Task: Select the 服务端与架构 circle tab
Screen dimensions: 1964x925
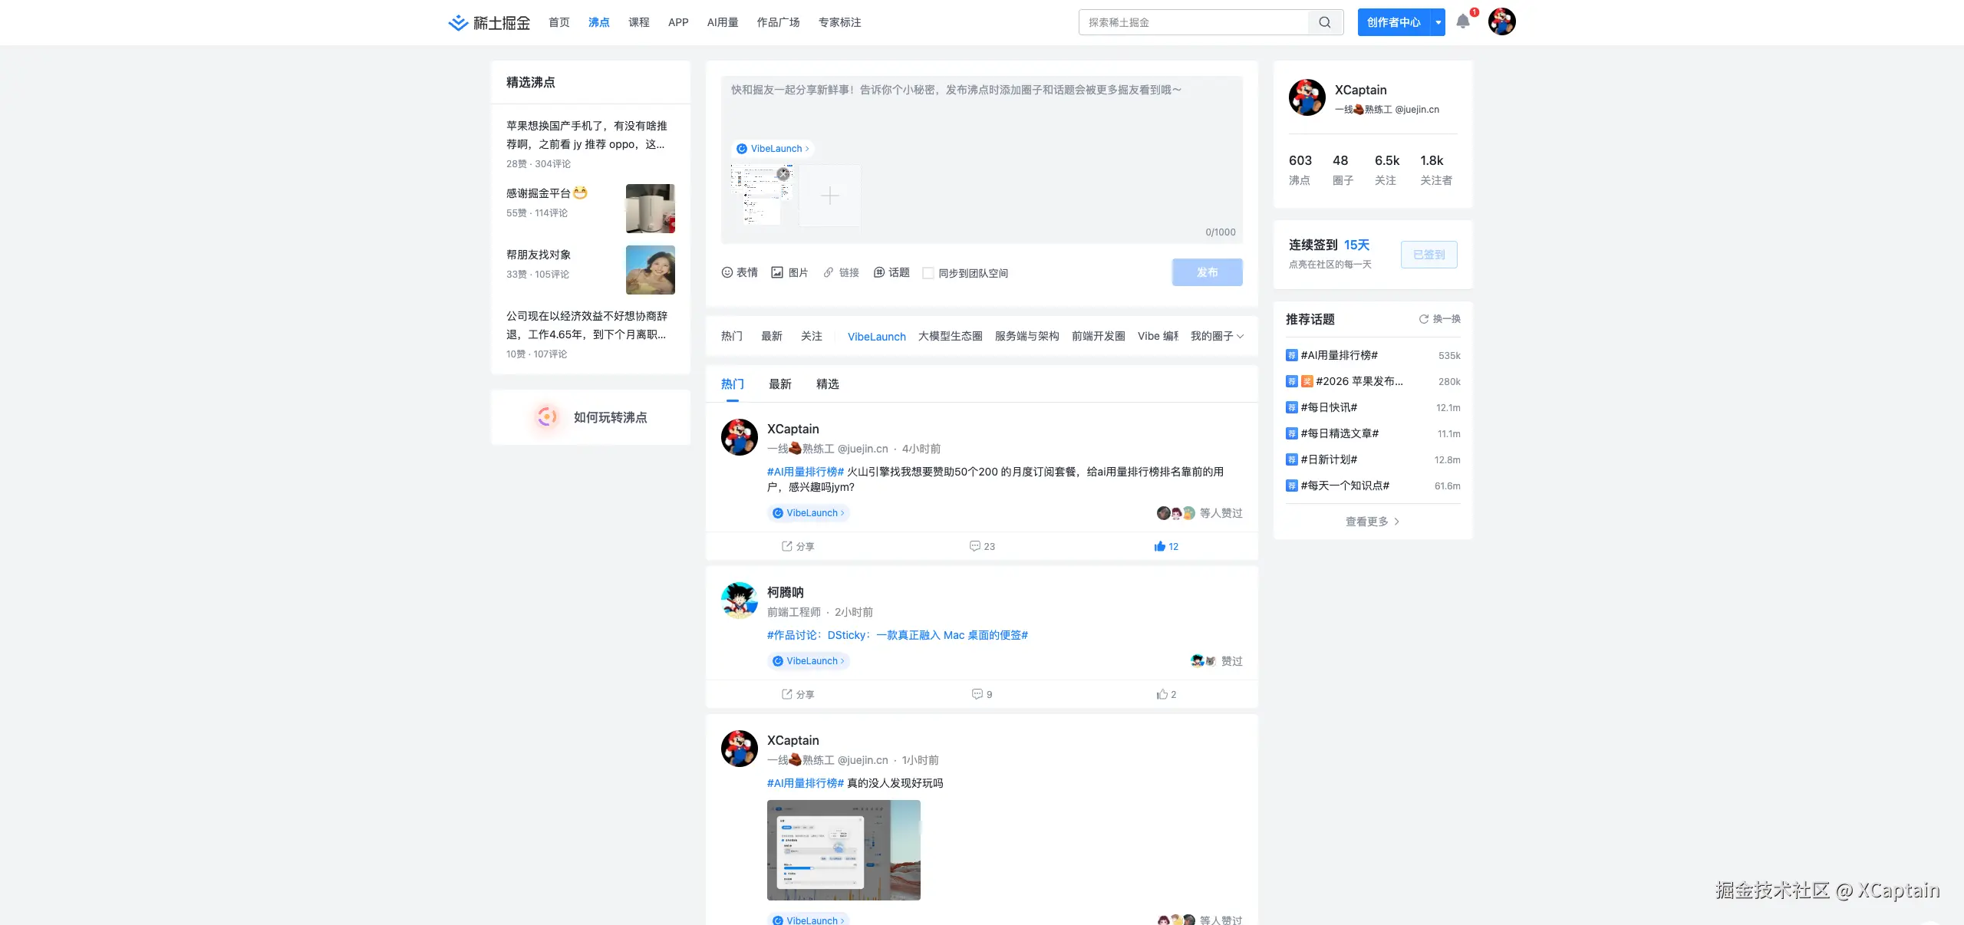Action: pyautogui.click(x=1027, y=336)
